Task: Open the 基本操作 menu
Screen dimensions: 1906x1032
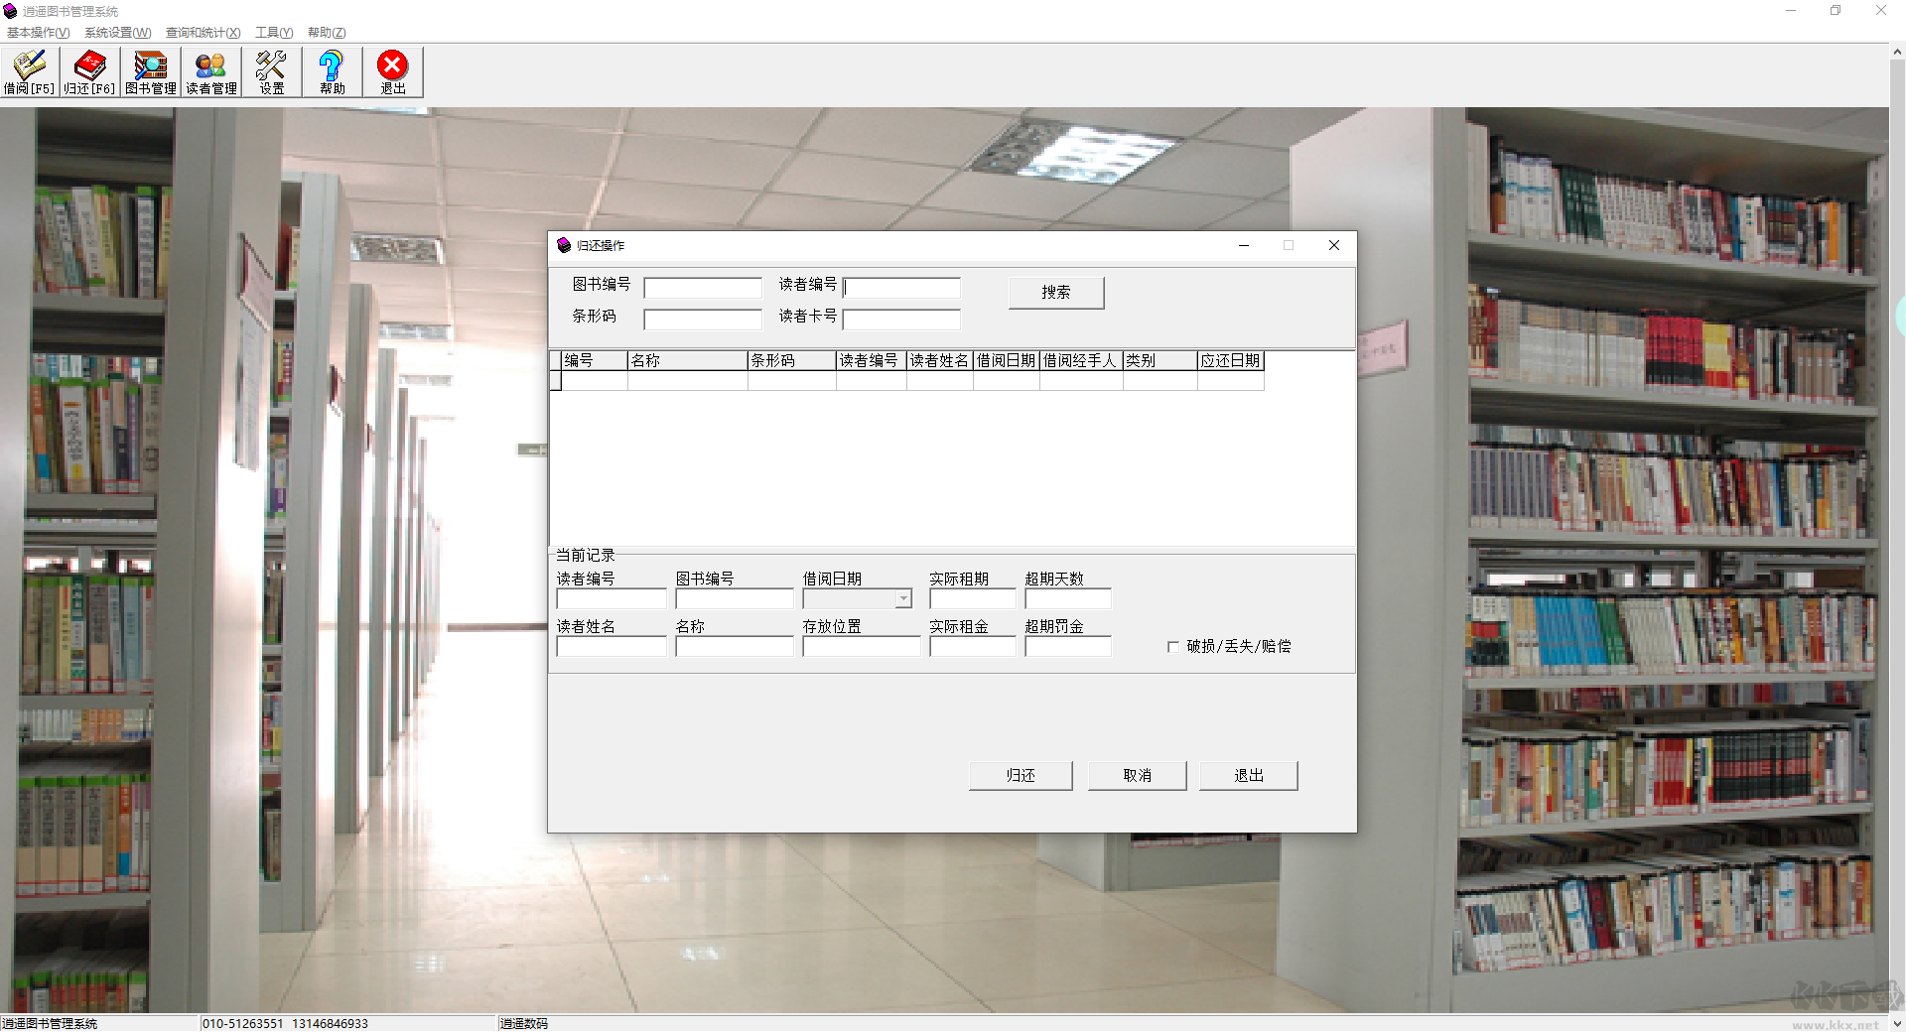Action: pos(38,33)
